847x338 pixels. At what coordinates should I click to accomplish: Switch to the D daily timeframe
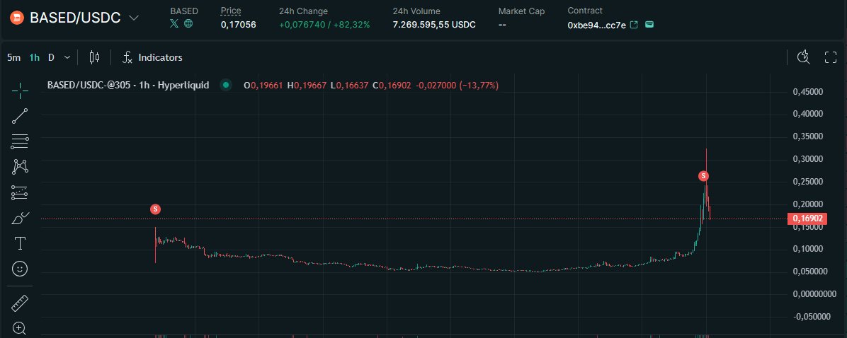point(51,57)
